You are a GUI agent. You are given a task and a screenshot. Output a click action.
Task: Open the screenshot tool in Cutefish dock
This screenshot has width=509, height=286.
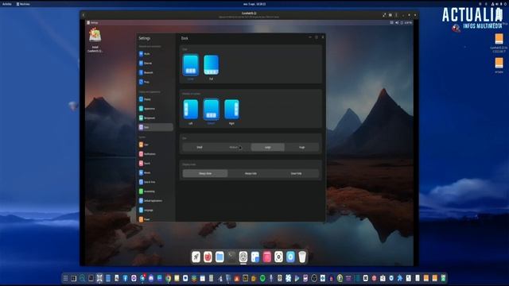tap(278, 257)
